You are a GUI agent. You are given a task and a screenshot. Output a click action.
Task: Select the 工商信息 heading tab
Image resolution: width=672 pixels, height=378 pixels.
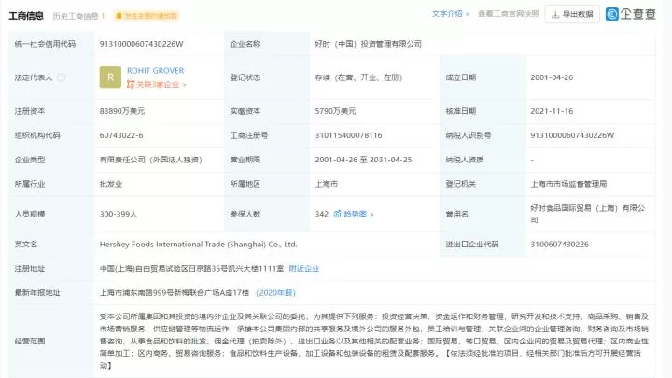click(26, 16)
